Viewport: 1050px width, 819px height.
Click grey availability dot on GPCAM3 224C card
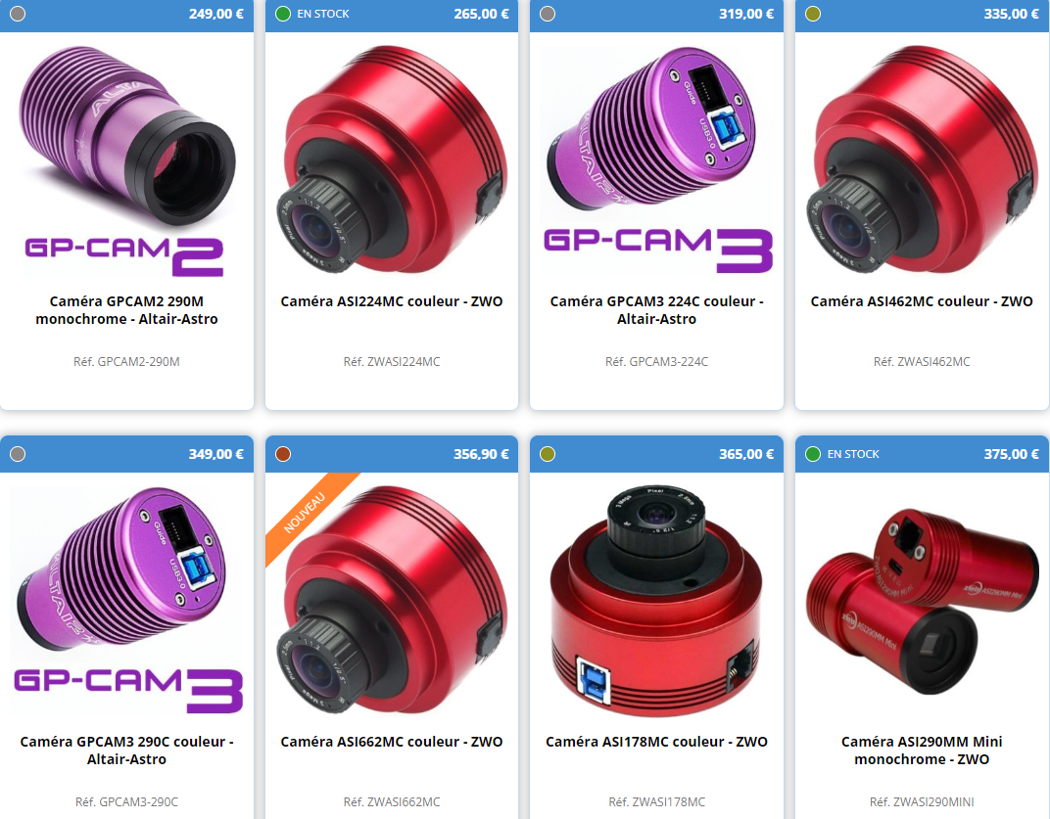pyautogui.click(x=548, y=14)
